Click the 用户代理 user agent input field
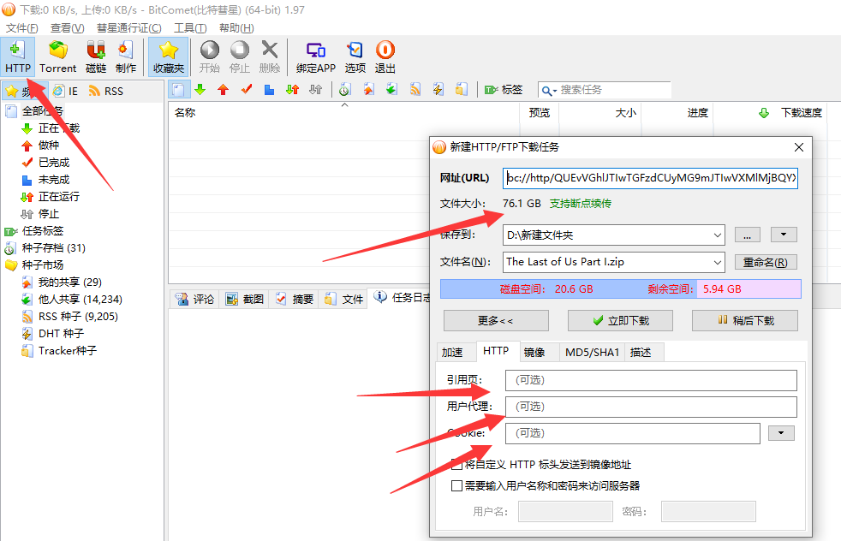Image resolution: width=841 pixels, height=541 pixels. [651, 407]
